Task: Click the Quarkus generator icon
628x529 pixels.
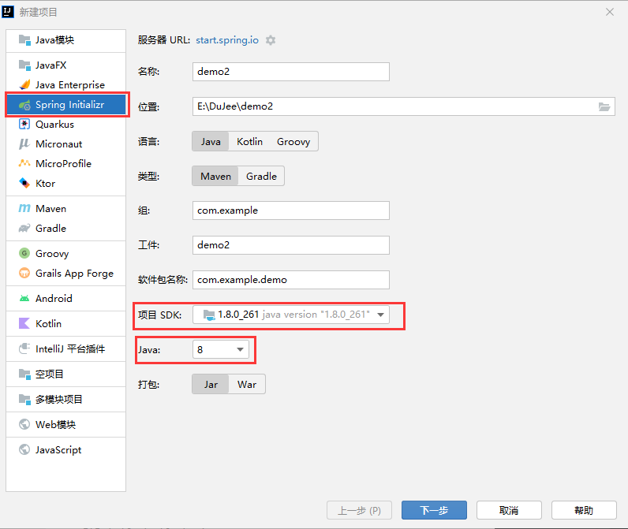Action: click(x=24, y=125)
